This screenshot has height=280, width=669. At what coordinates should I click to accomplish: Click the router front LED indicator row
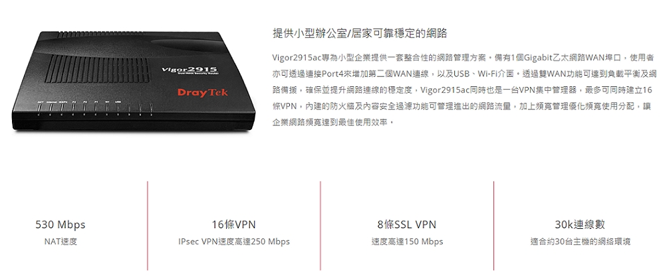coord(94,109)
